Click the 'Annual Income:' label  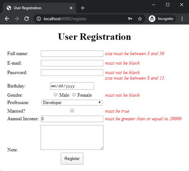click(x=23, y=119)
